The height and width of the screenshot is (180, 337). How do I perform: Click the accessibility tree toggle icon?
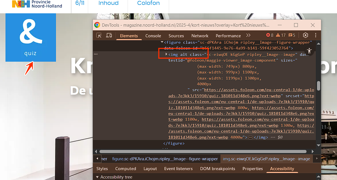[x=309, y=51]
